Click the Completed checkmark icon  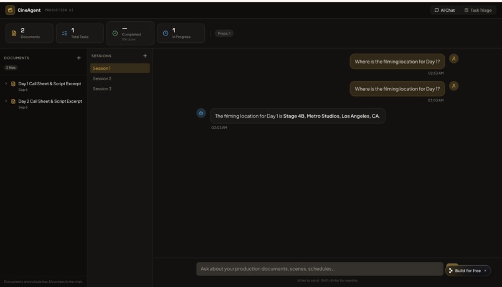point(115,33)
